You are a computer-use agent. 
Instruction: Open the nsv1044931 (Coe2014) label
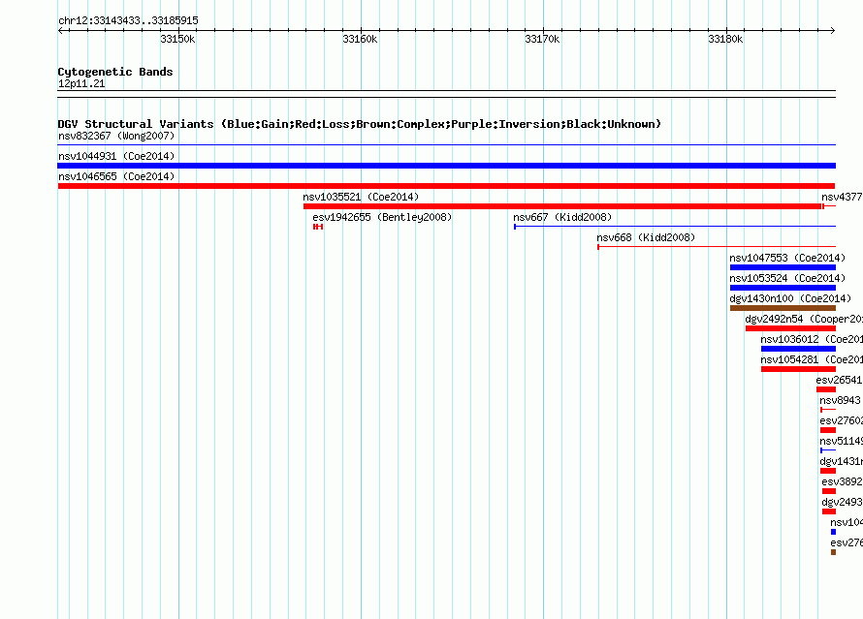(x=116, y=156)
